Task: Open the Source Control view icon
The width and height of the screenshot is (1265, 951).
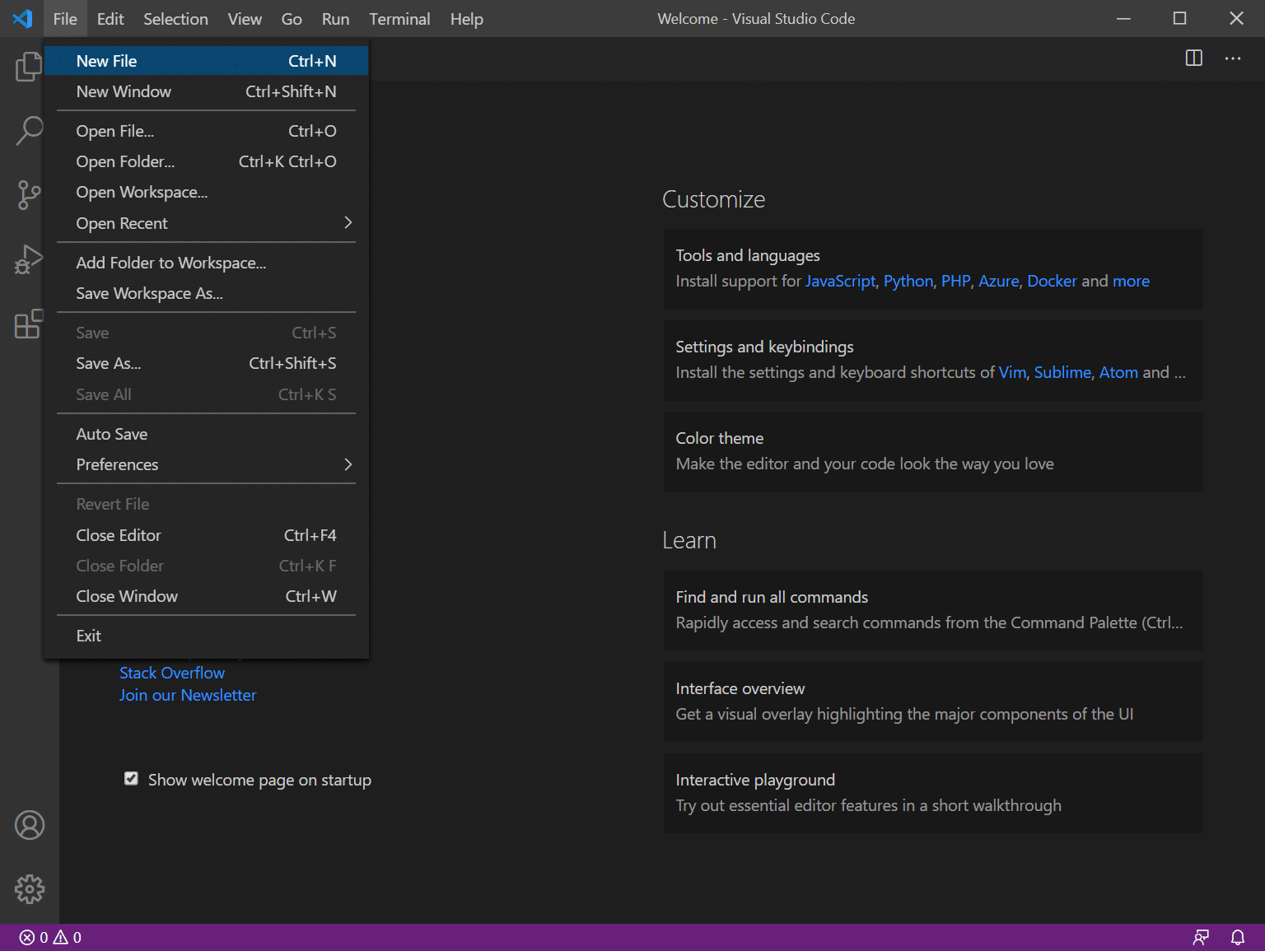Action: coord(29,195)
